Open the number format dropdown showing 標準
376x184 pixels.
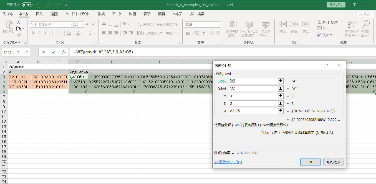[219, 25]
